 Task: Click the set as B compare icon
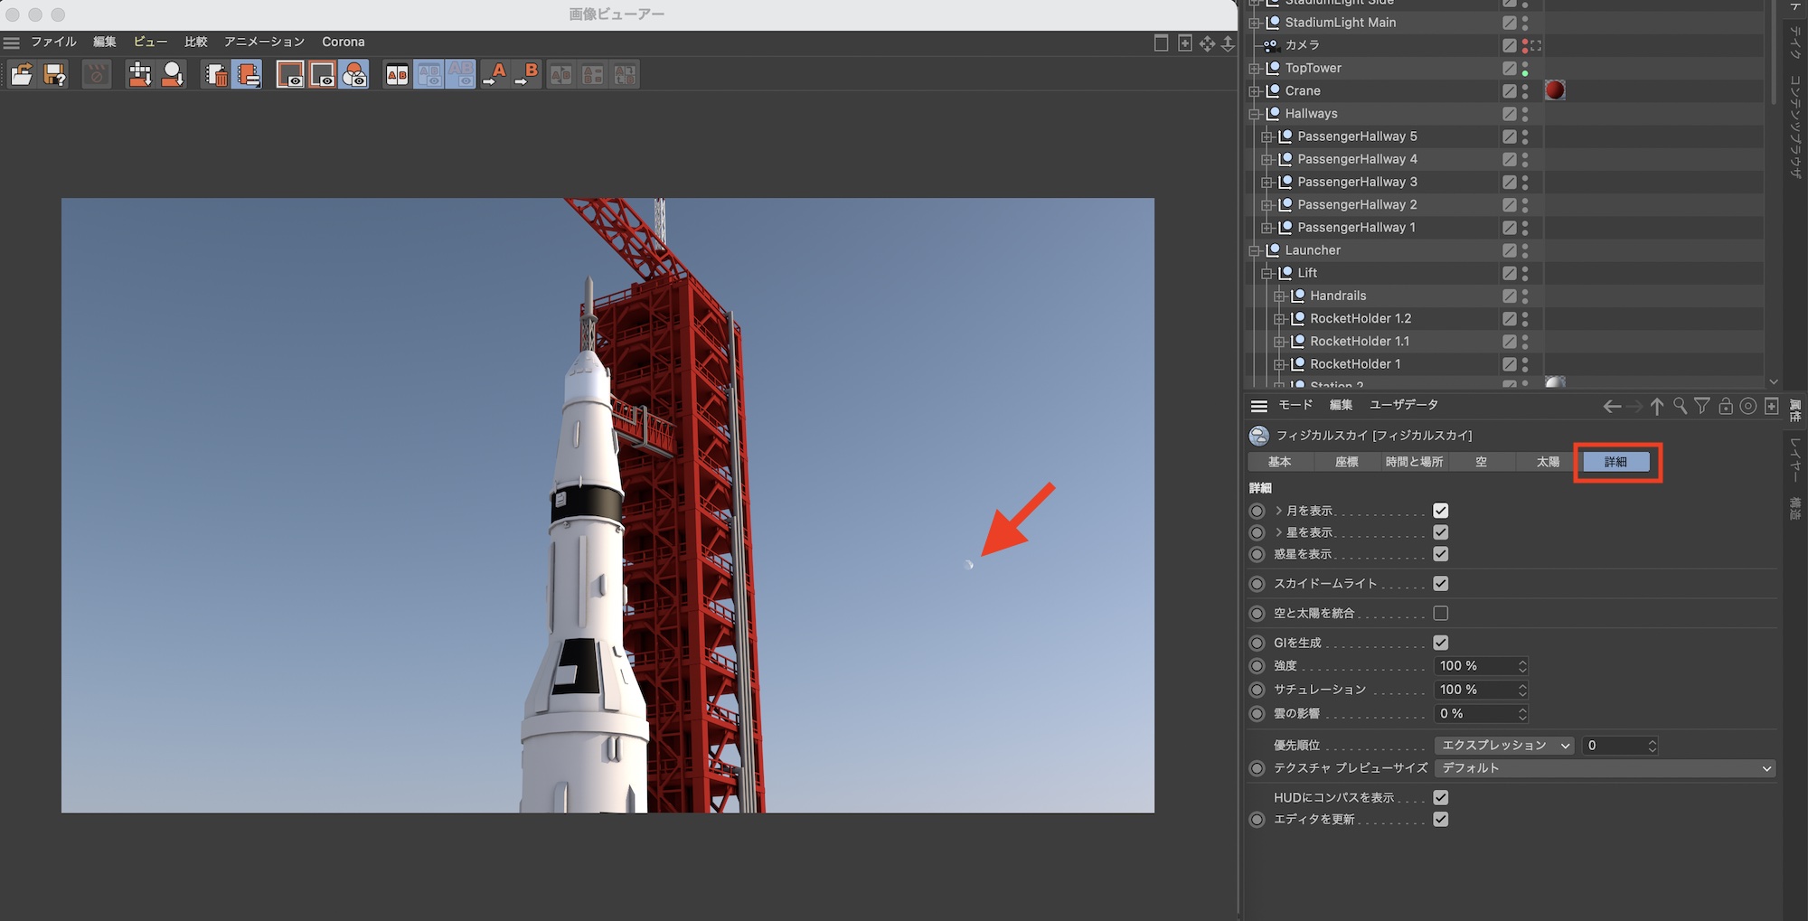click(x=526, y=74)
